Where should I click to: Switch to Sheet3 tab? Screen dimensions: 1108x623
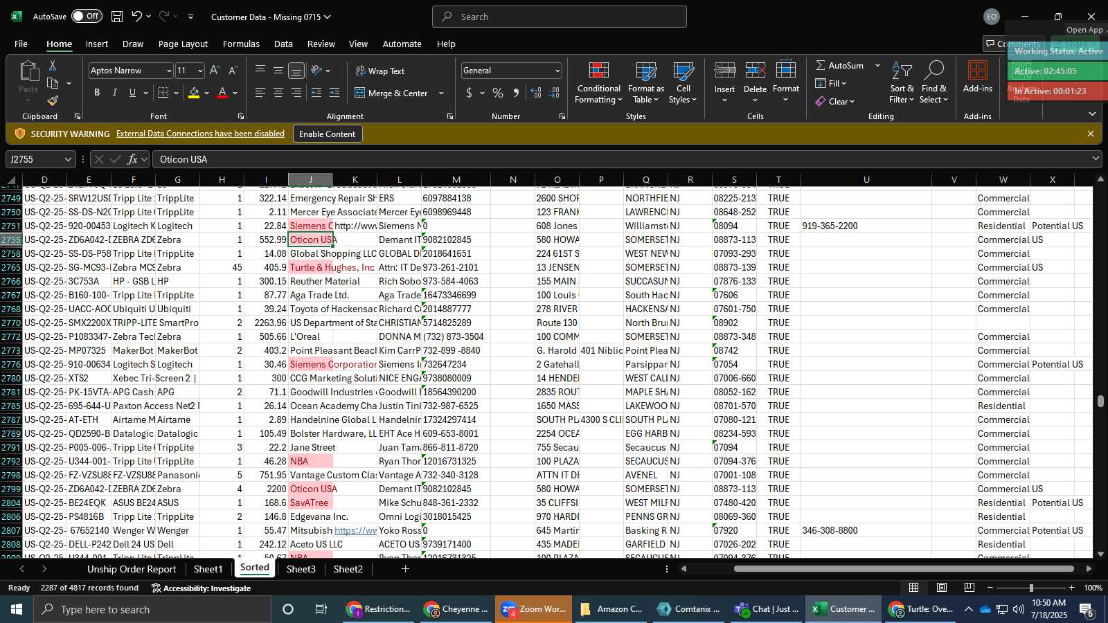point(301,569)
